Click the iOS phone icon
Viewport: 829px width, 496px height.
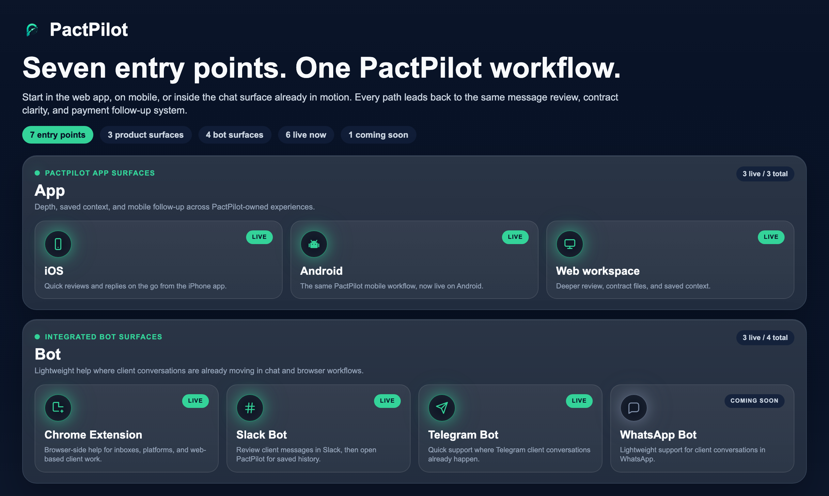(x=58, y=244)
